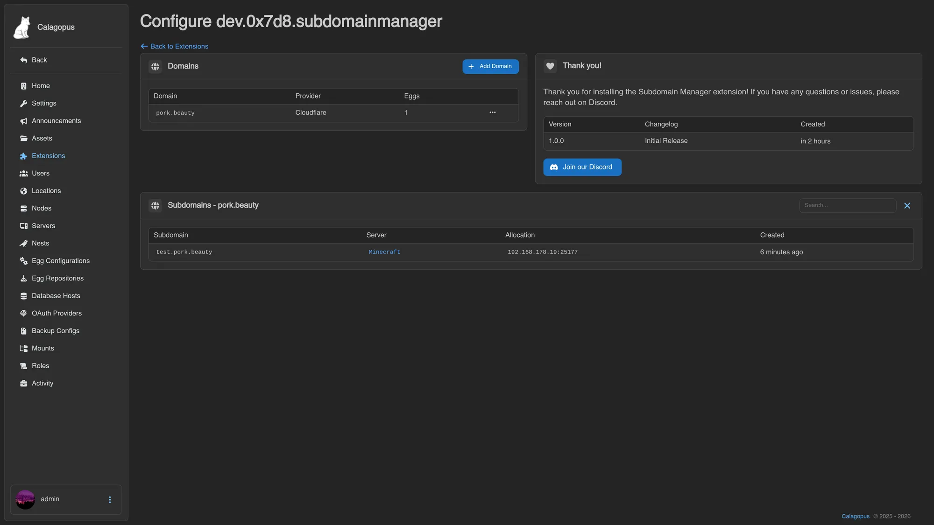
Task: Click the OAuth Providers fingerprint icon
Action: (24, 314)
